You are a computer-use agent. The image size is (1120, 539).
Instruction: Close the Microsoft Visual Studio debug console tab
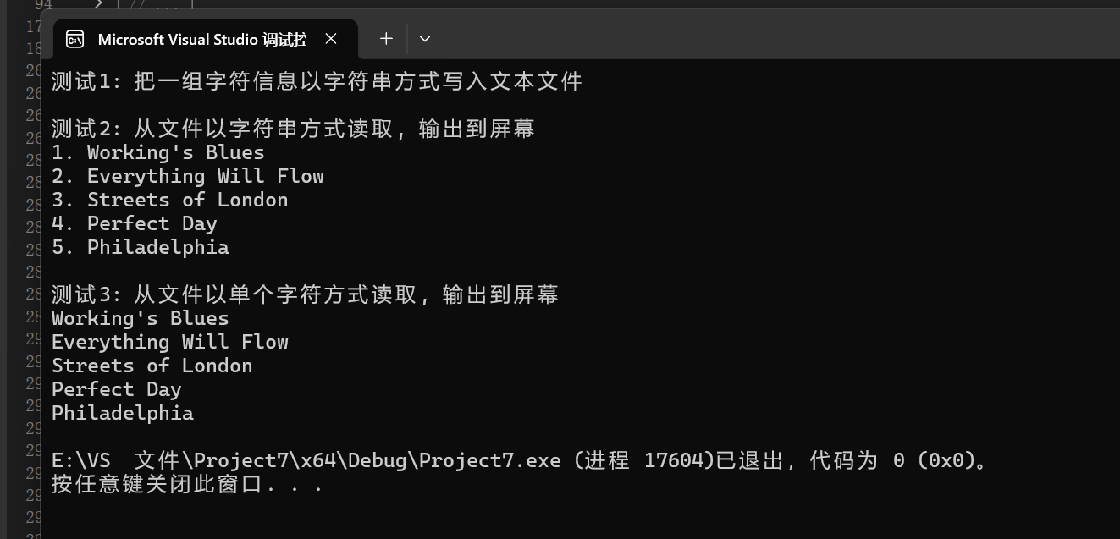coord(331,39)
